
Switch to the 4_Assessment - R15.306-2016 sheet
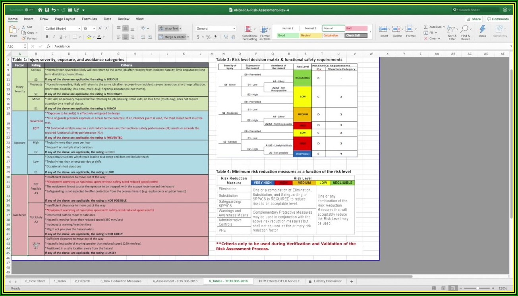point(174,281)
